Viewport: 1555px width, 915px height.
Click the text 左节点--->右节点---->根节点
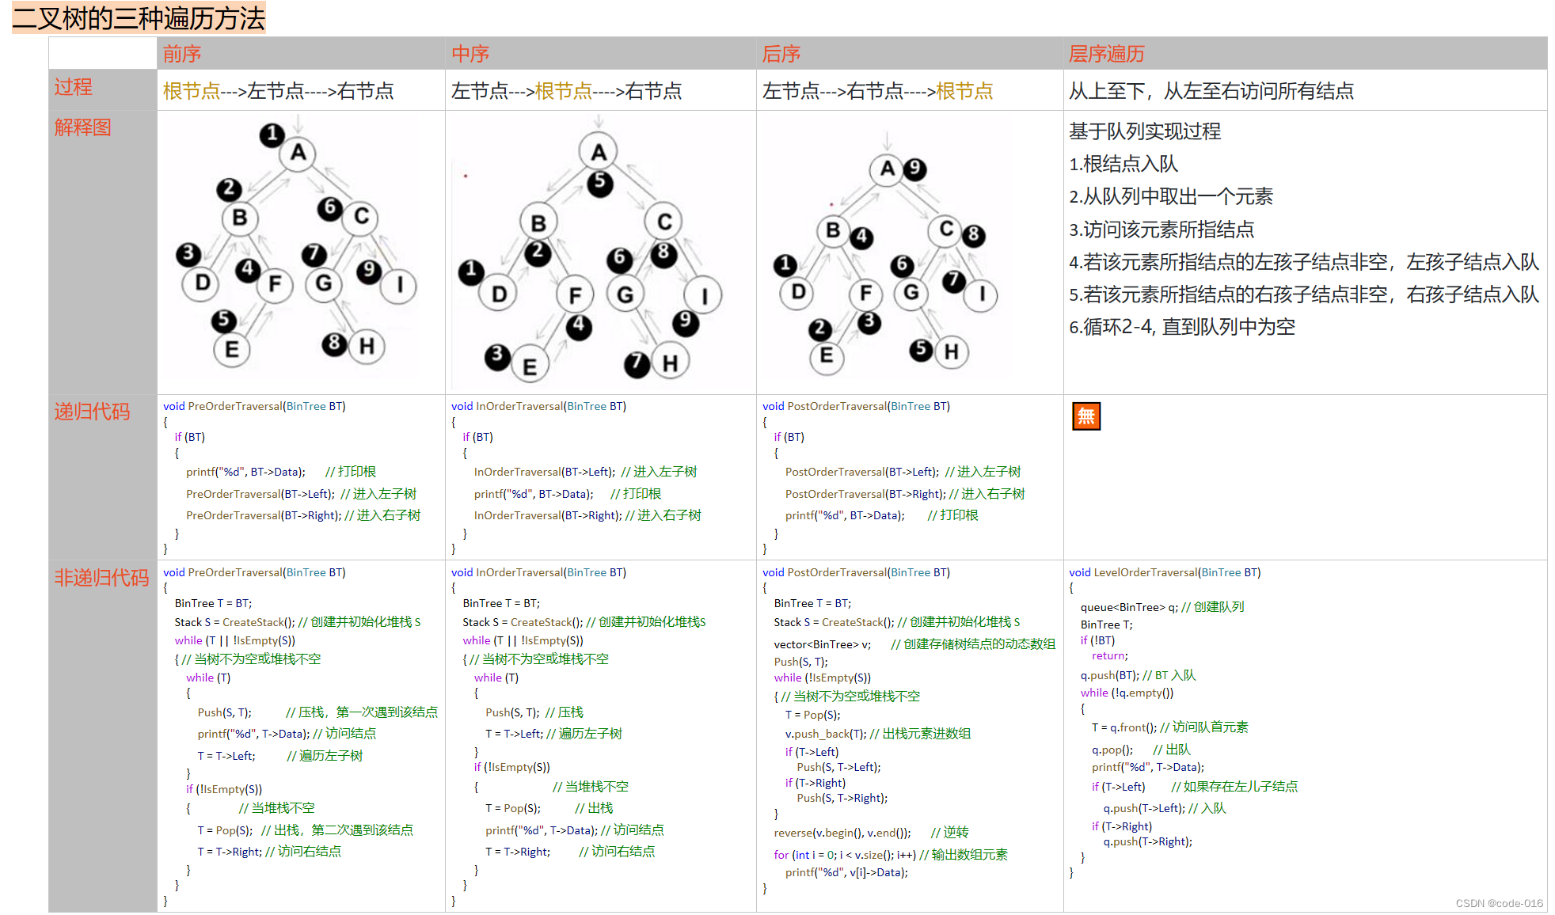877,91
